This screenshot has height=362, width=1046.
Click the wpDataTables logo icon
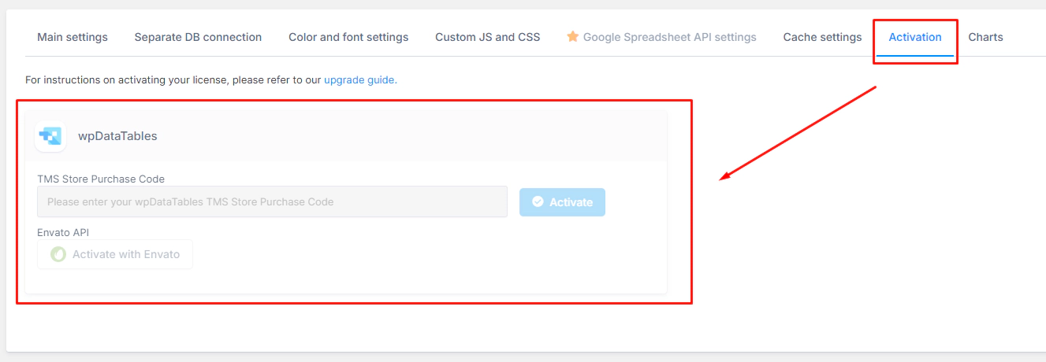(50, 136)
